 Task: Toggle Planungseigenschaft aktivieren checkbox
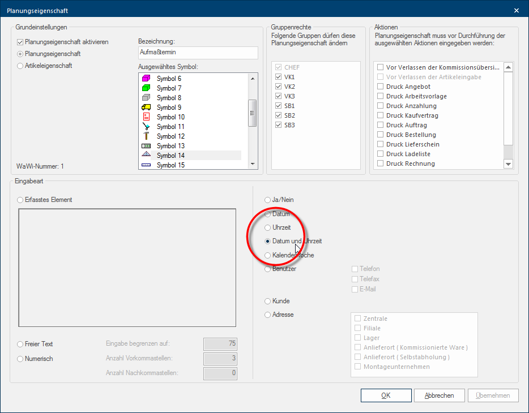pyautogui.click(x=21, y=42)
